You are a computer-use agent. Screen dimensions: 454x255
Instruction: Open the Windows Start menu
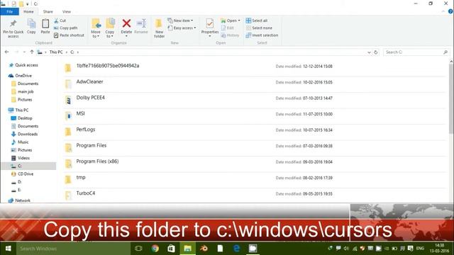pyautogui.click(x=8, y=249)
